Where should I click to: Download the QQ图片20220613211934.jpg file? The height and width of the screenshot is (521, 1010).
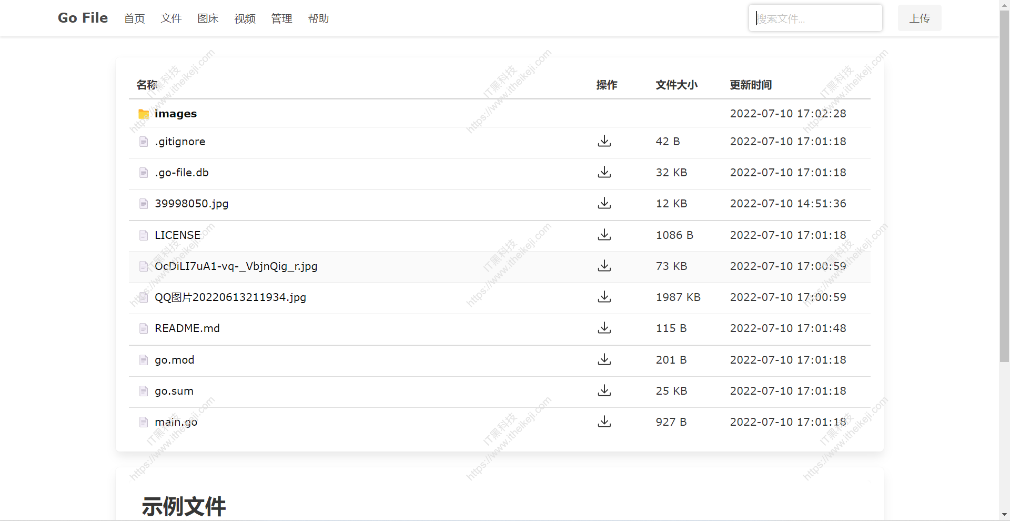point(604,297)
